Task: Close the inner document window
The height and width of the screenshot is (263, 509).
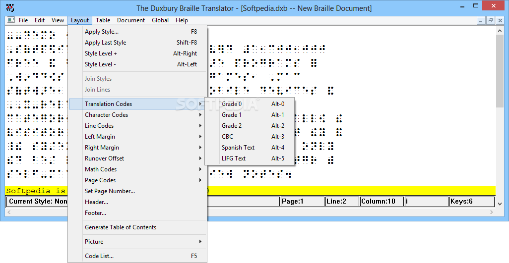Action: pyautogui.click(x=500, y=20)
